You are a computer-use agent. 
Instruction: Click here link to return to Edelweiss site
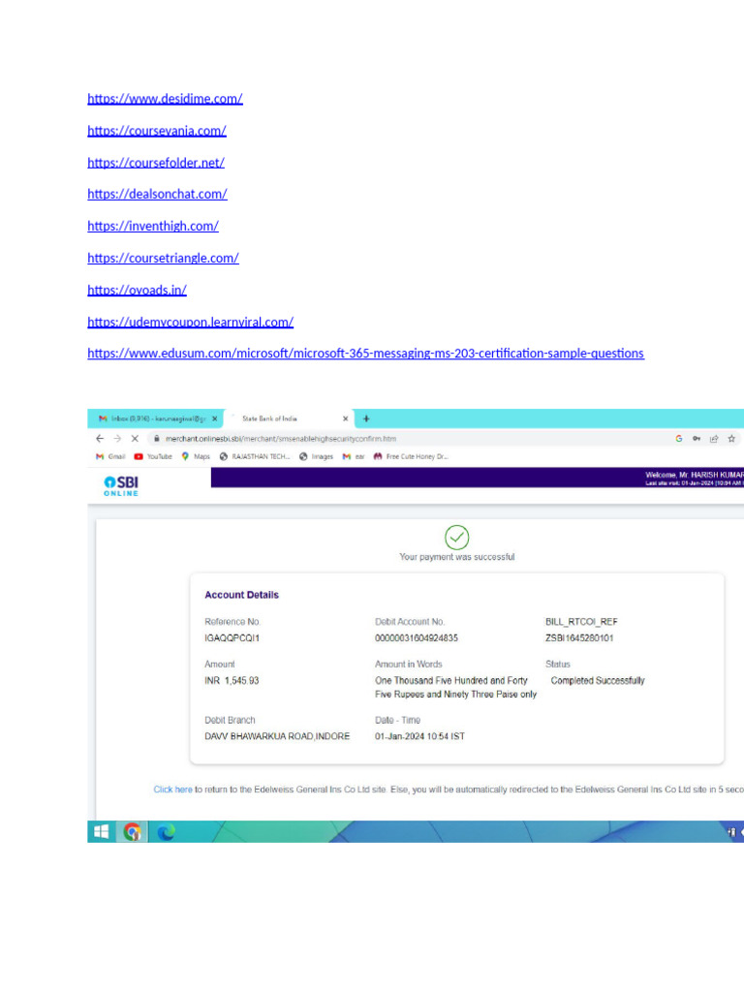pos(172,790)
